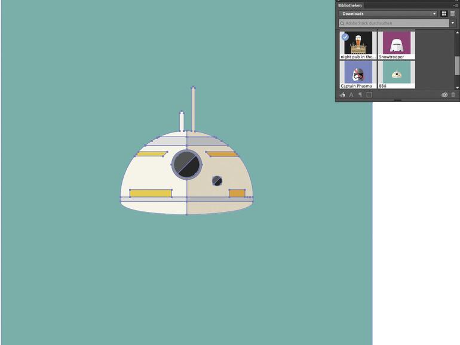Open the Bibliotheken panel flyout menu
The image size is (460, 345).
[455, 5]
